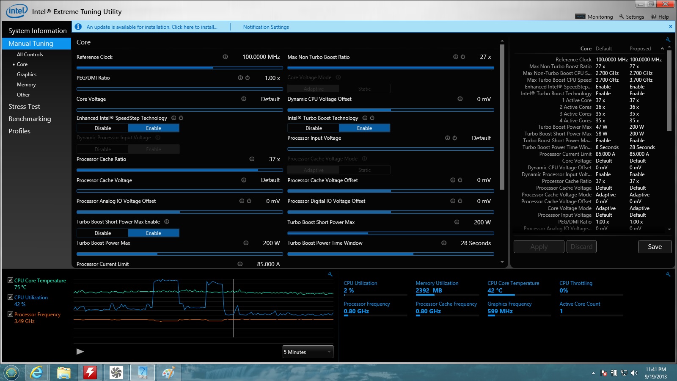The image size is (677, 381).
Task: Reset Max Non Turbo Boost Ratio with power icon
Action: [x=463, y=57]
